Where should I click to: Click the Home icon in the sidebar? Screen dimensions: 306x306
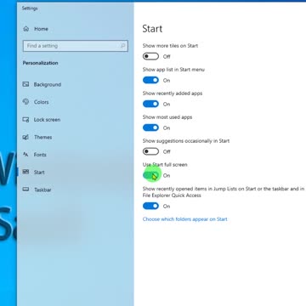click(x=26, y=29)
